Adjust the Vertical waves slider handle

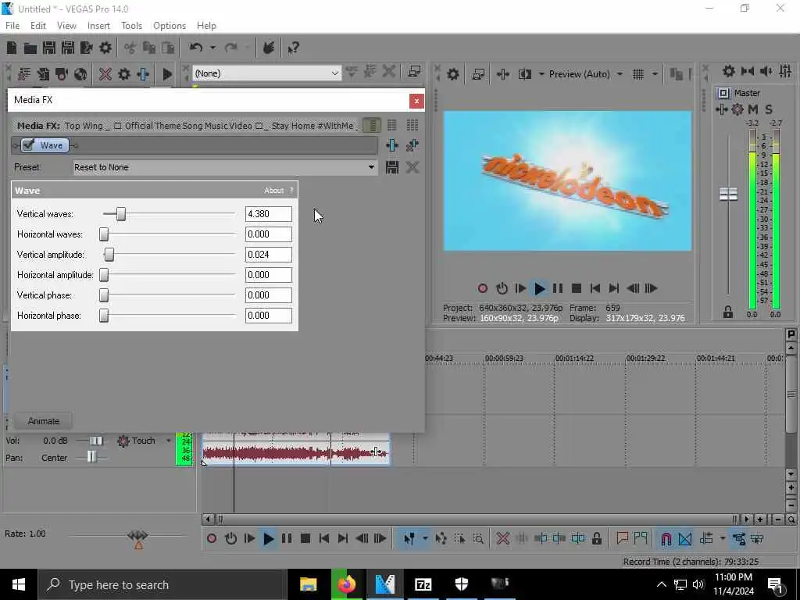pos(121,214)
